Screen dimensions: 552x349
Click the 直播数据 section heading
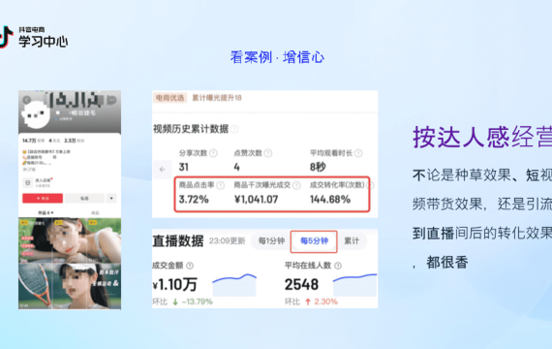pyautogui.click(x=178, y=241)
